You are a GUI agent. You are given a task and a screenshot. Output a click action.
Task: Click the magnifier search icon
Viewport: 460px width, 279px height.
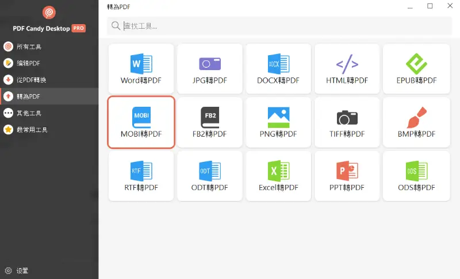[116, 26]
